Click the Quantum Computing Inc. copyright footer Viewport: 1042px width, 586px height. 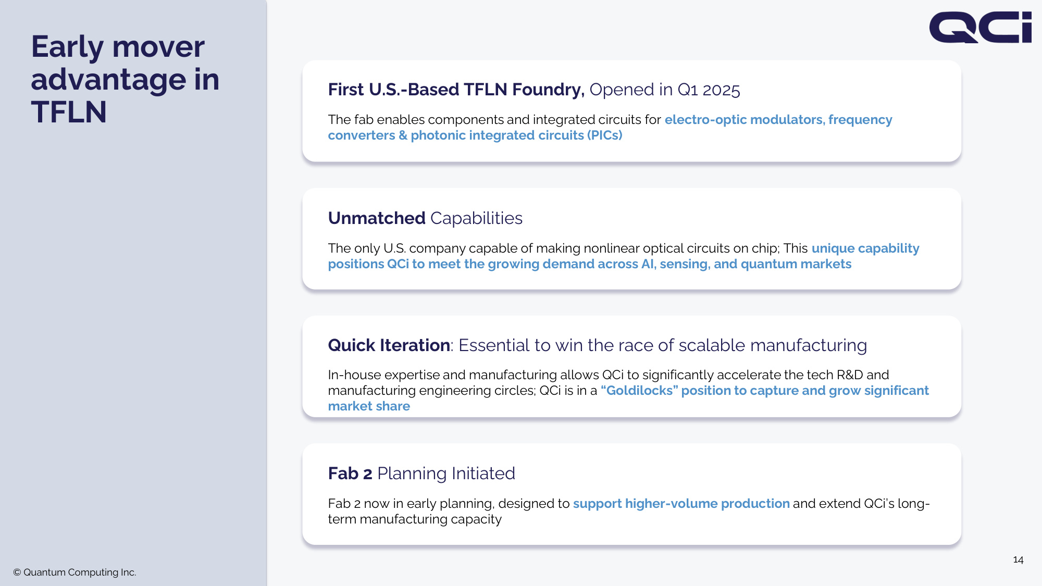[x=75, y=572]
